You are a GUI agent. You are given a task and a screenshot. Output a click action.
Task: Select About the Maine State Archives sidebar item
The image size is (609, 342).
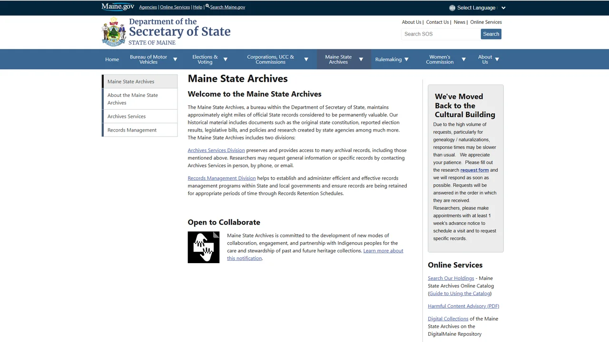140,99
